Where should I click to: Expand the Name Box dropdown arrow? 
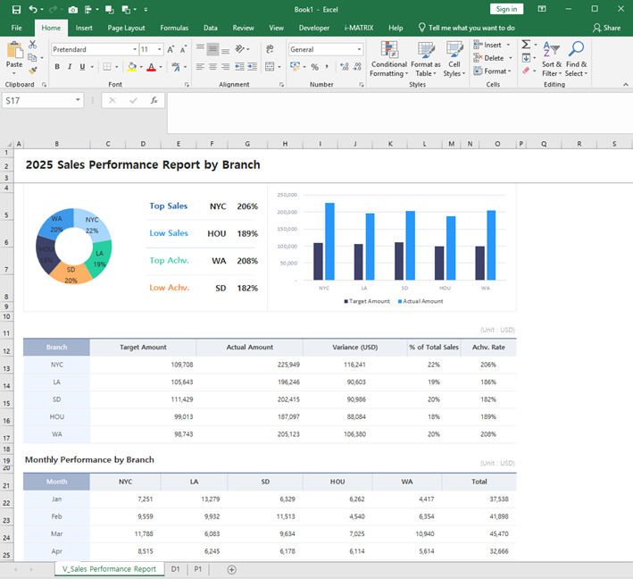tap(79, 101)
